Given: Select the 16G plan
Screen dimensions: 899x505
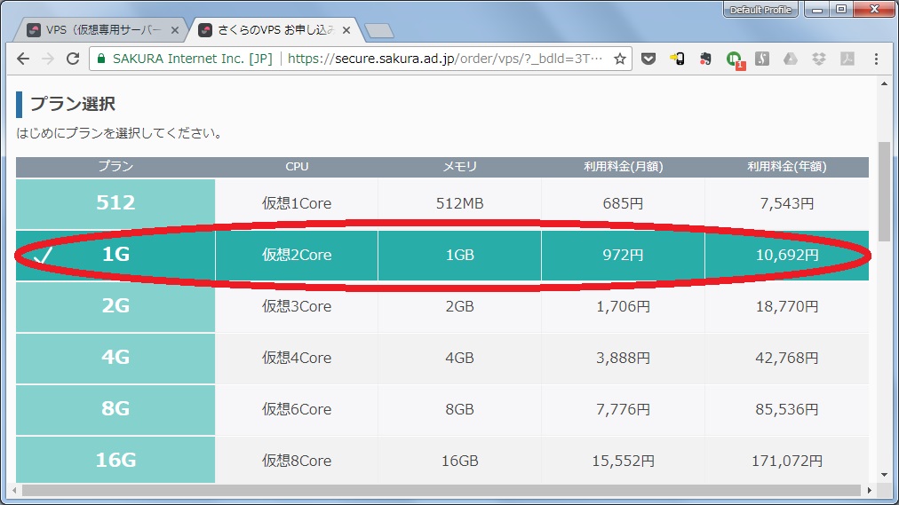Looking at the screenshot, I should 115,460.
